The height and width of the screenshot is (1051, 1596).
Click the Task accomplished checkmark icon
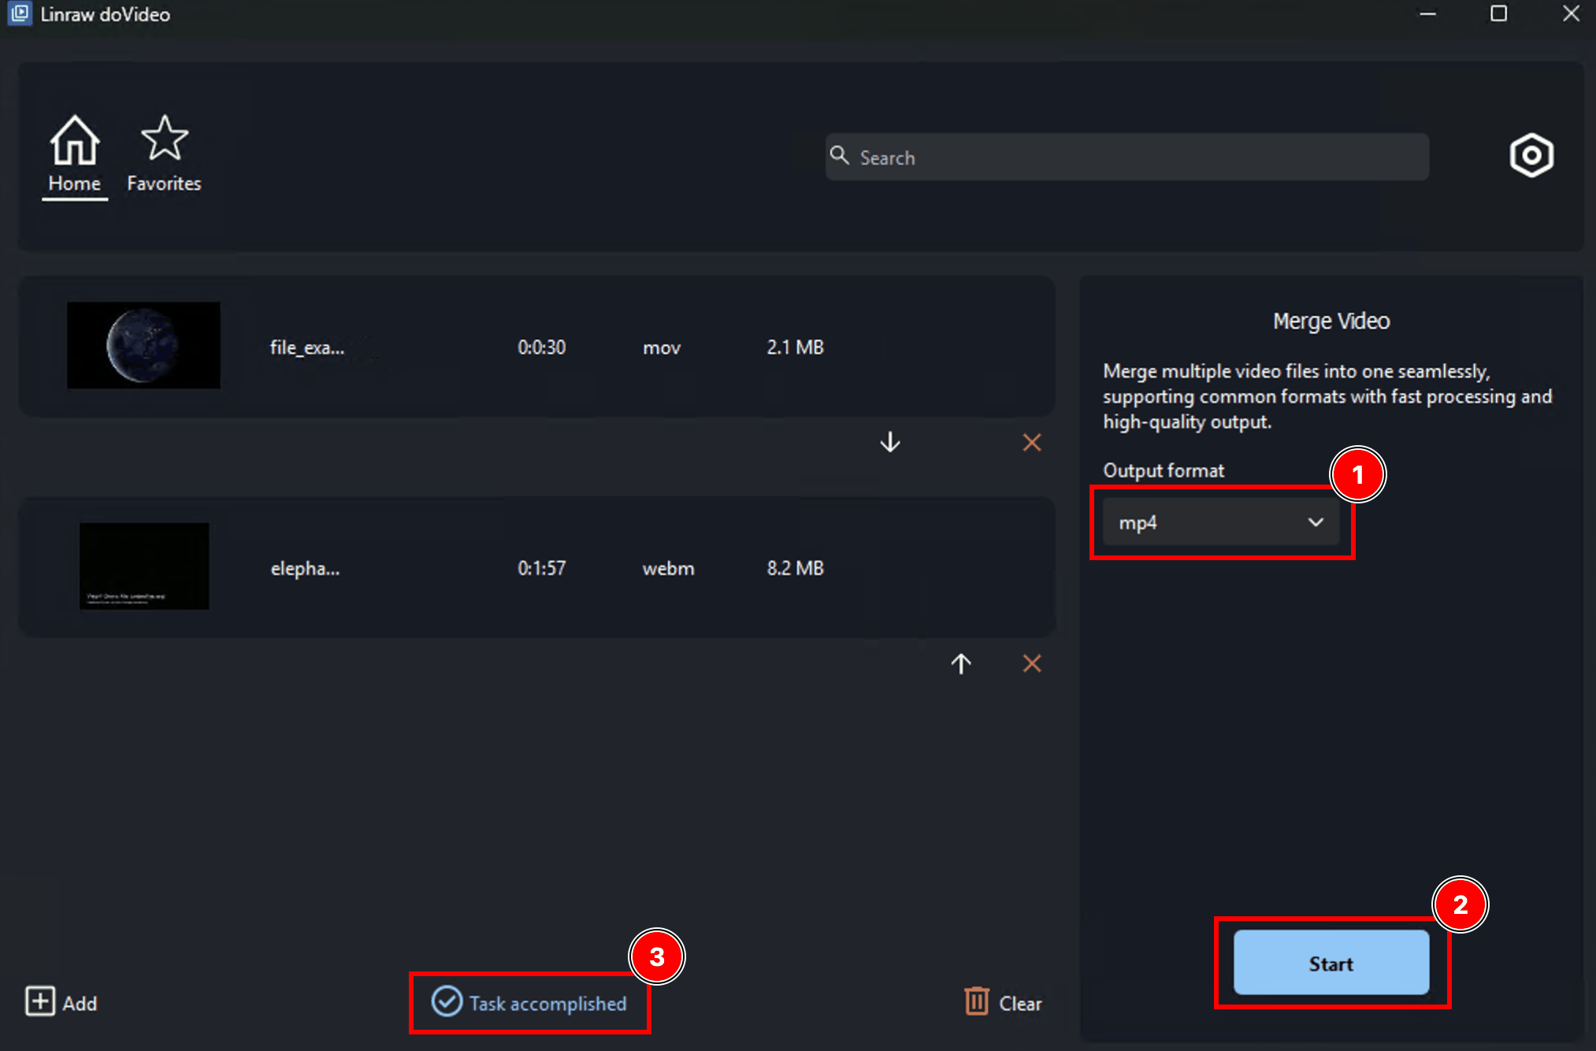447,1001
